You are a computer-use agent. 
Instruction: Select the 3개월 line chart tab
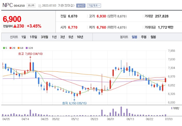coord(45,37)
